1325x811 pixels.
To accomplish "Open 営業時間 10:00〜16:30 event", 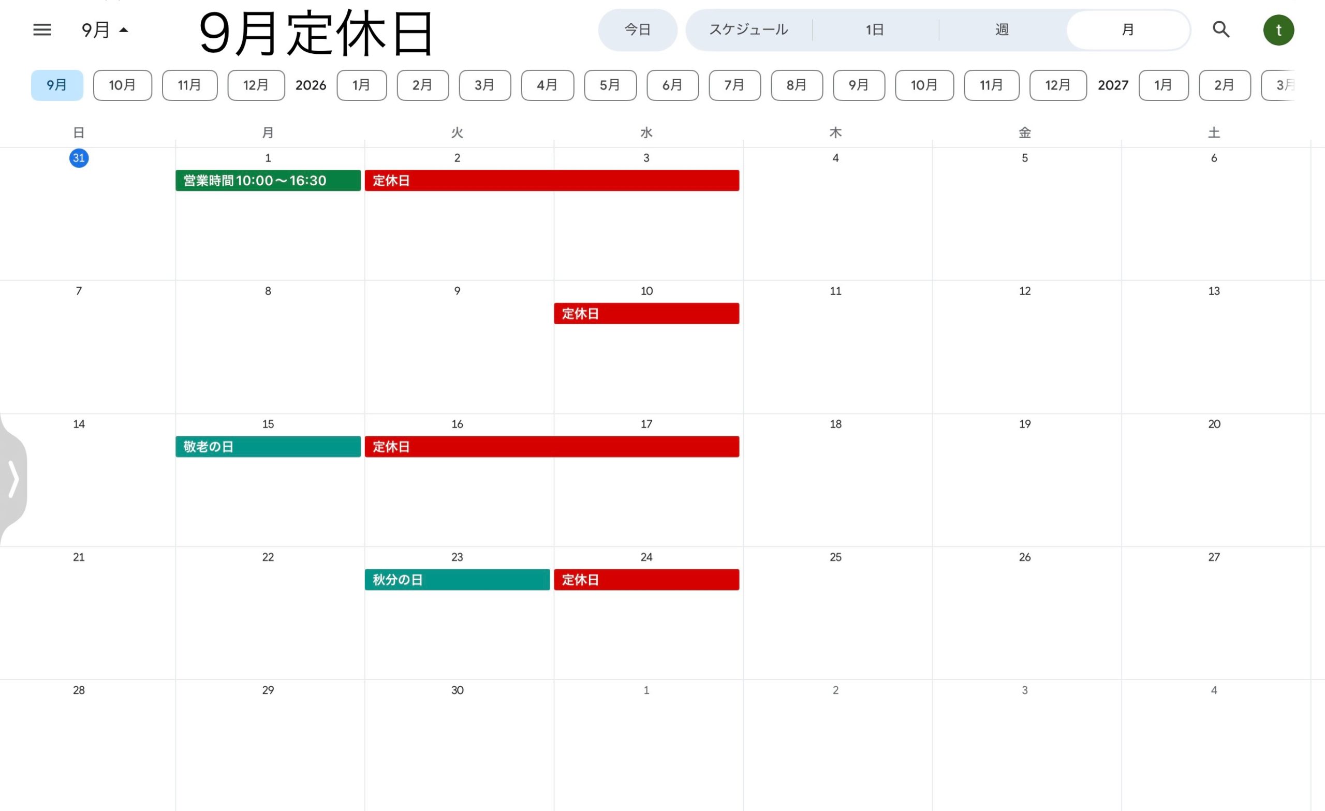I will (x=268, y=181).
